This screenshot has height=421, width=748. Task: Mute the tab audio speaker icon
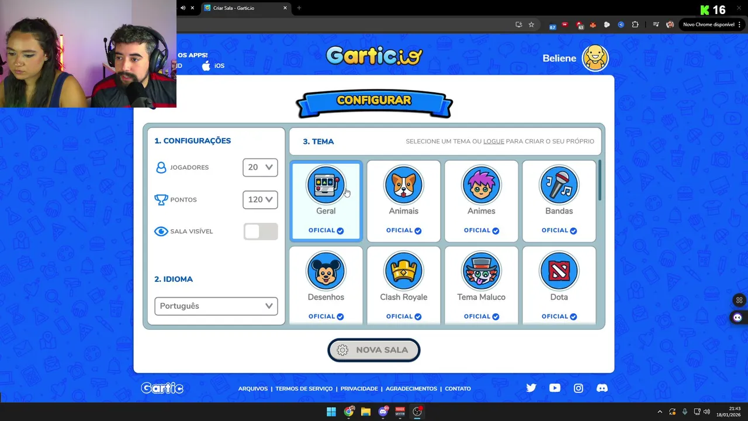pos(183,8)
